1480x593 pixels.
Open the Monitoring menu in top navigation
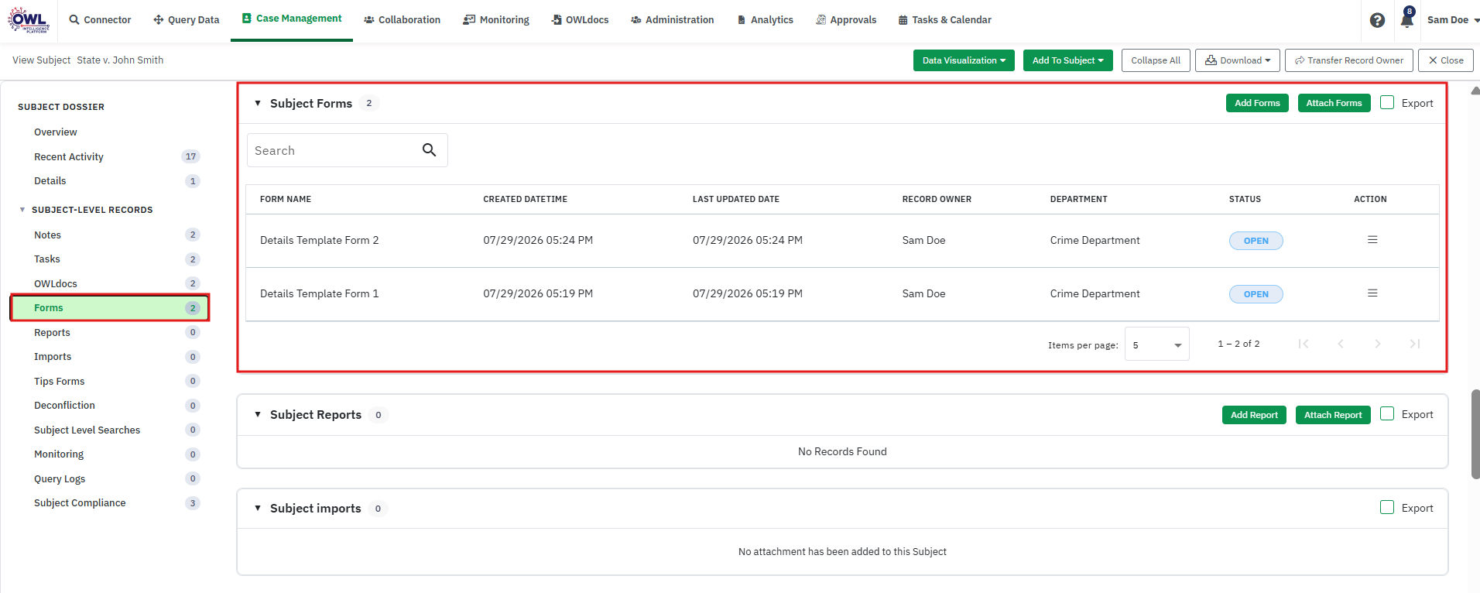(496, 20)
